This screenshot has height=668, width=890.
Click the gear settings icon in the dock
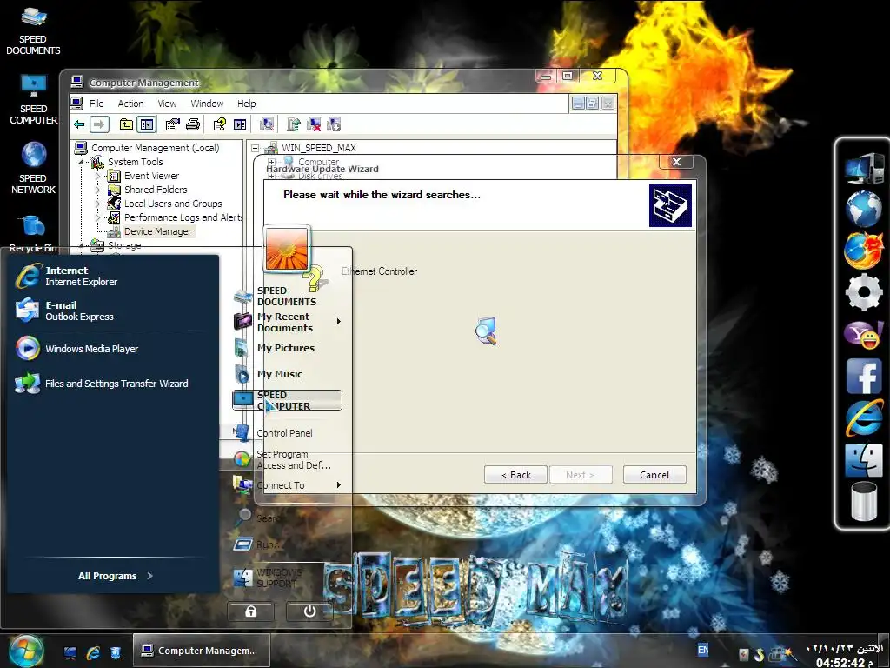(864, 291)
